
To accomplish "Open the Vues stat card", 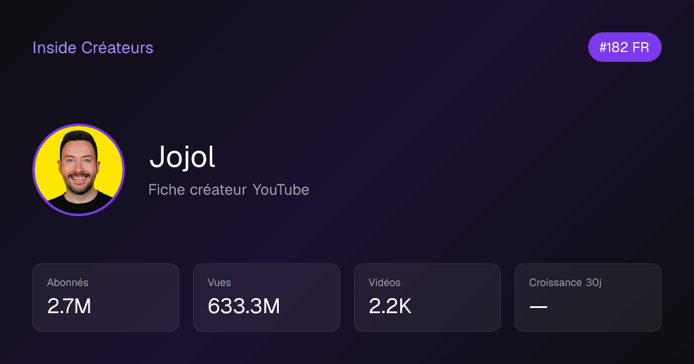I will [x=267, y=298].
